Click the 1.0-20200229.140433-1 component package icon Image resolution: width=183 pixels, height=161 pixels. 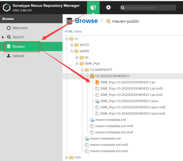(x=92, y=76)
